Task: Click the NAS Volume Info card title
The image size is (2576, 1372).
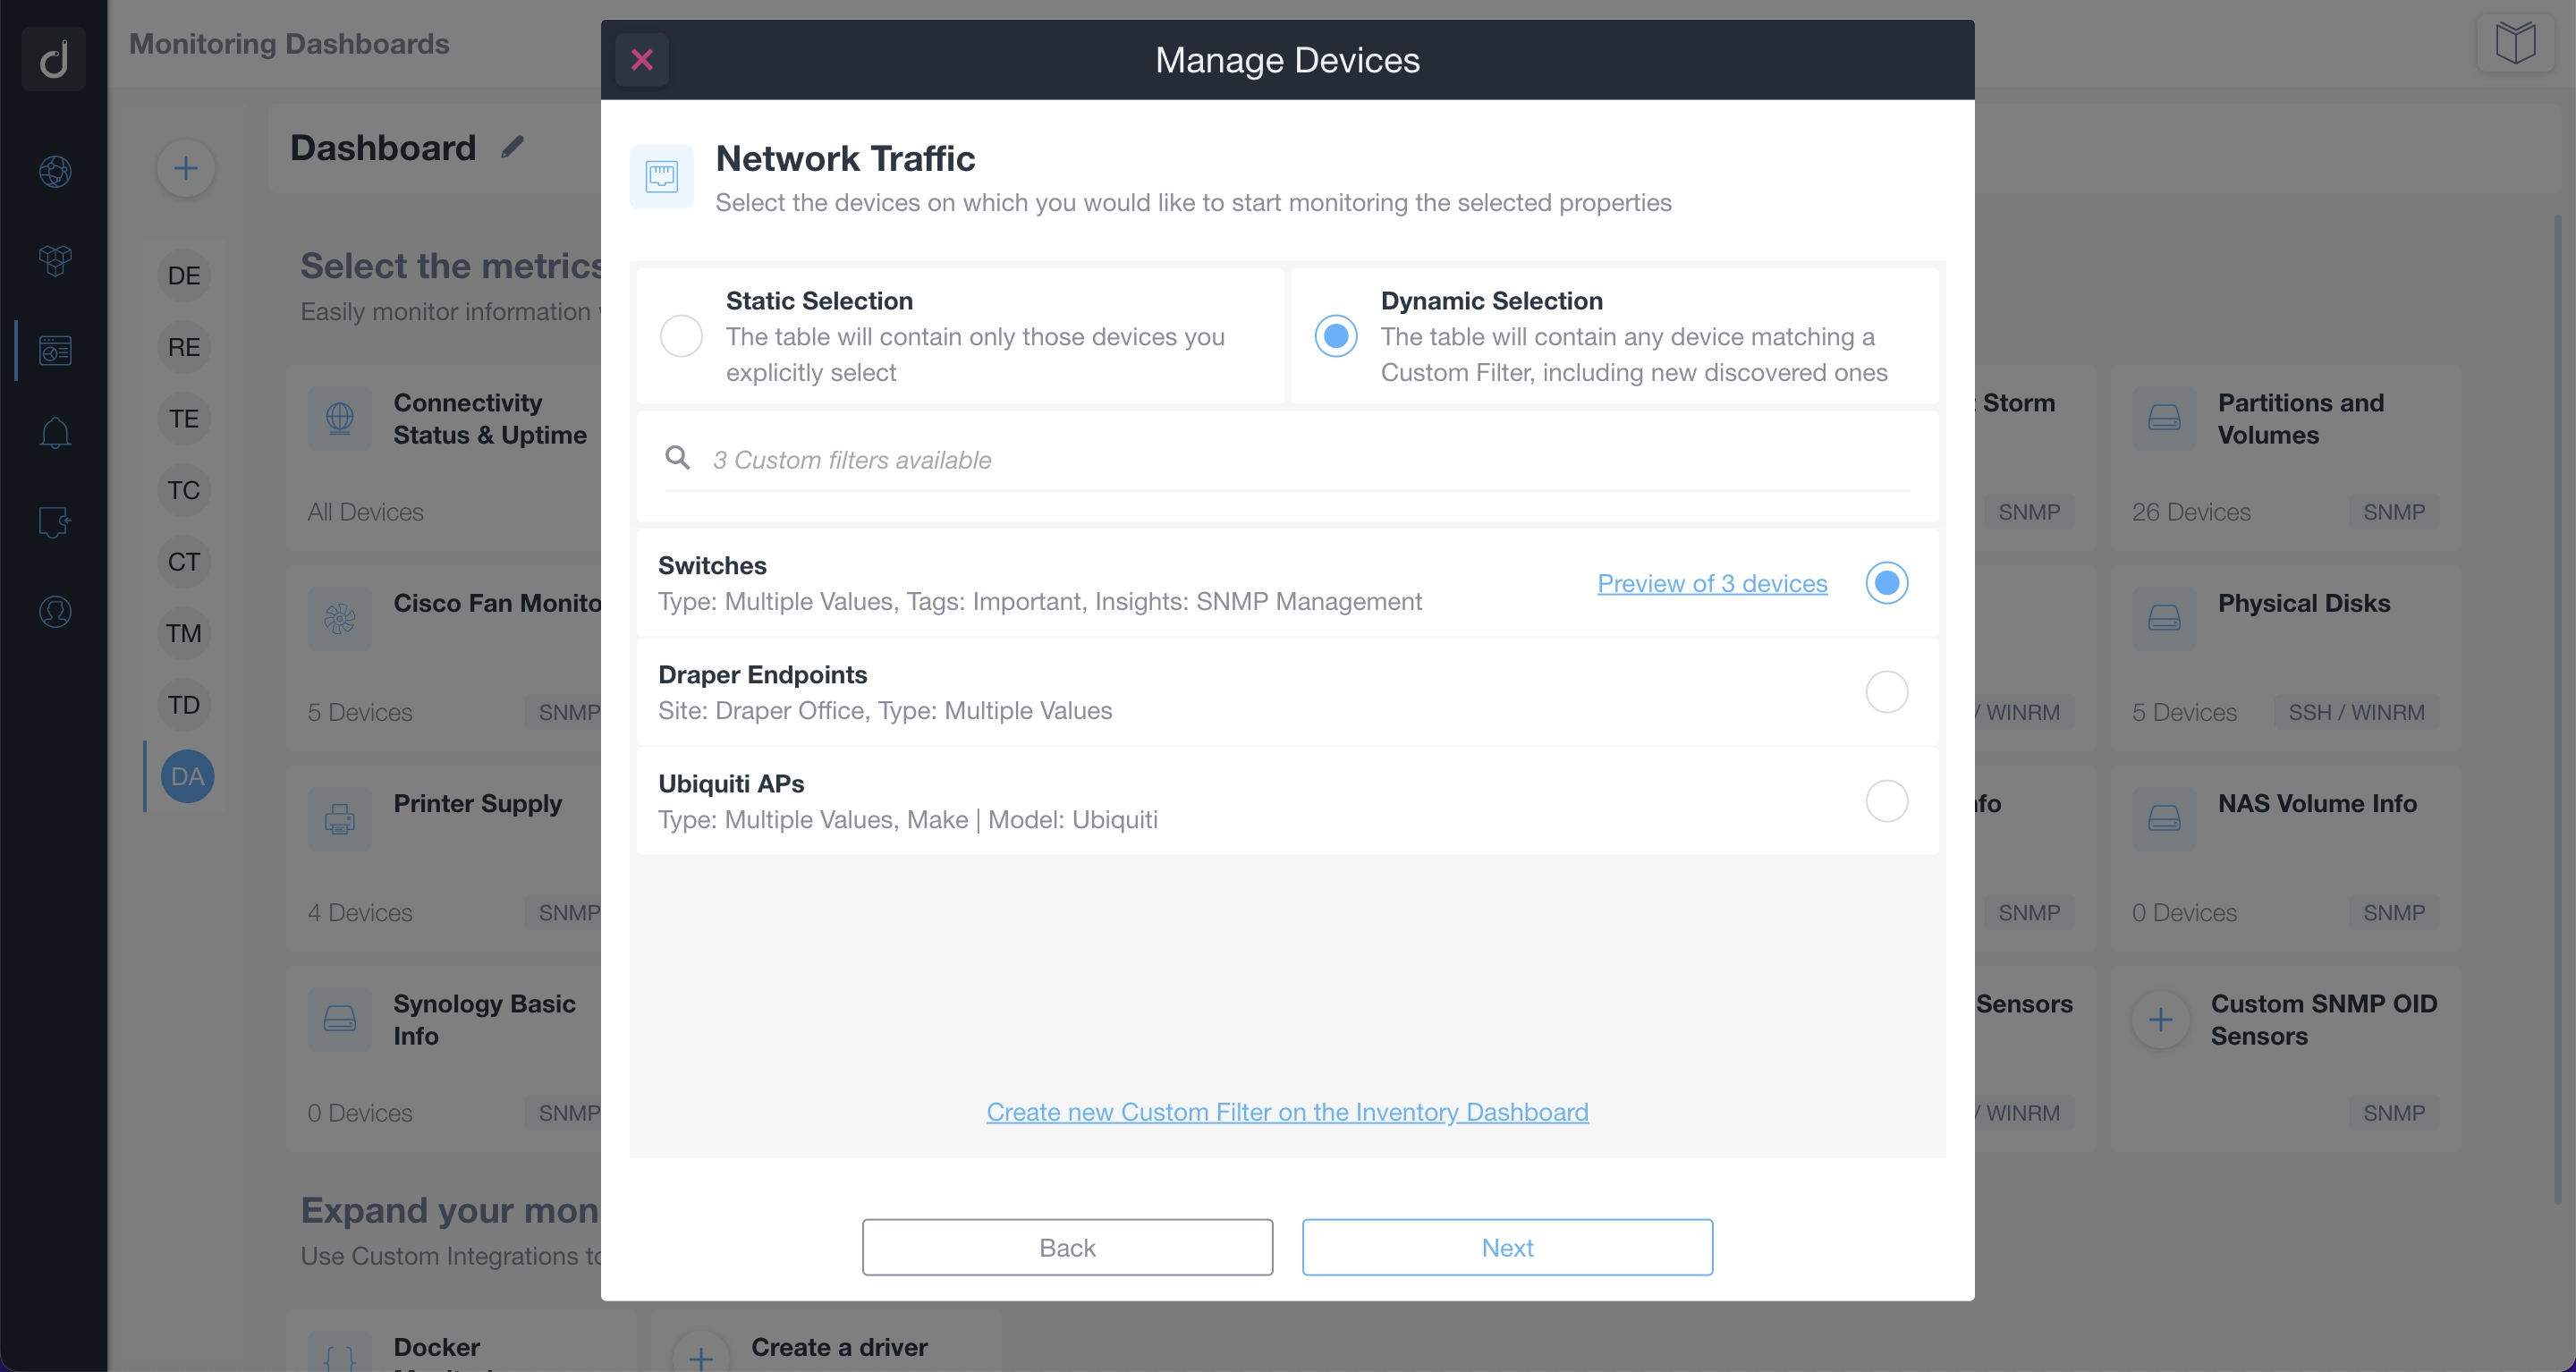Action: click(x=2317, y=803)
